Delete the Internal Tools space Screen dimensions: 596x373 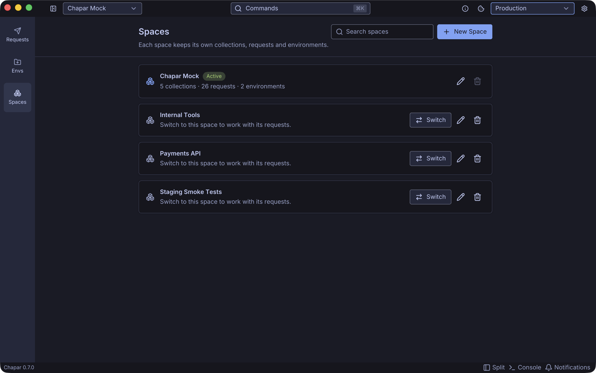pyautogui.click(x=477, y=120)
